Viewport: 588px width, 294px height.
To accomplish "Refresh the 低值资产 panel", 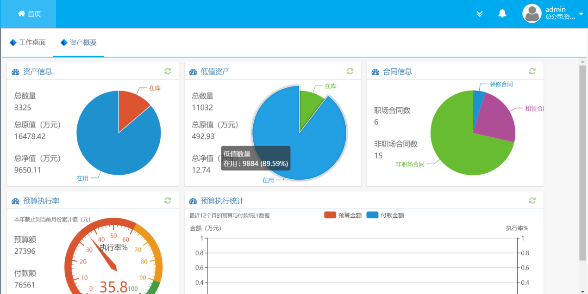I will tap(350, 71).
